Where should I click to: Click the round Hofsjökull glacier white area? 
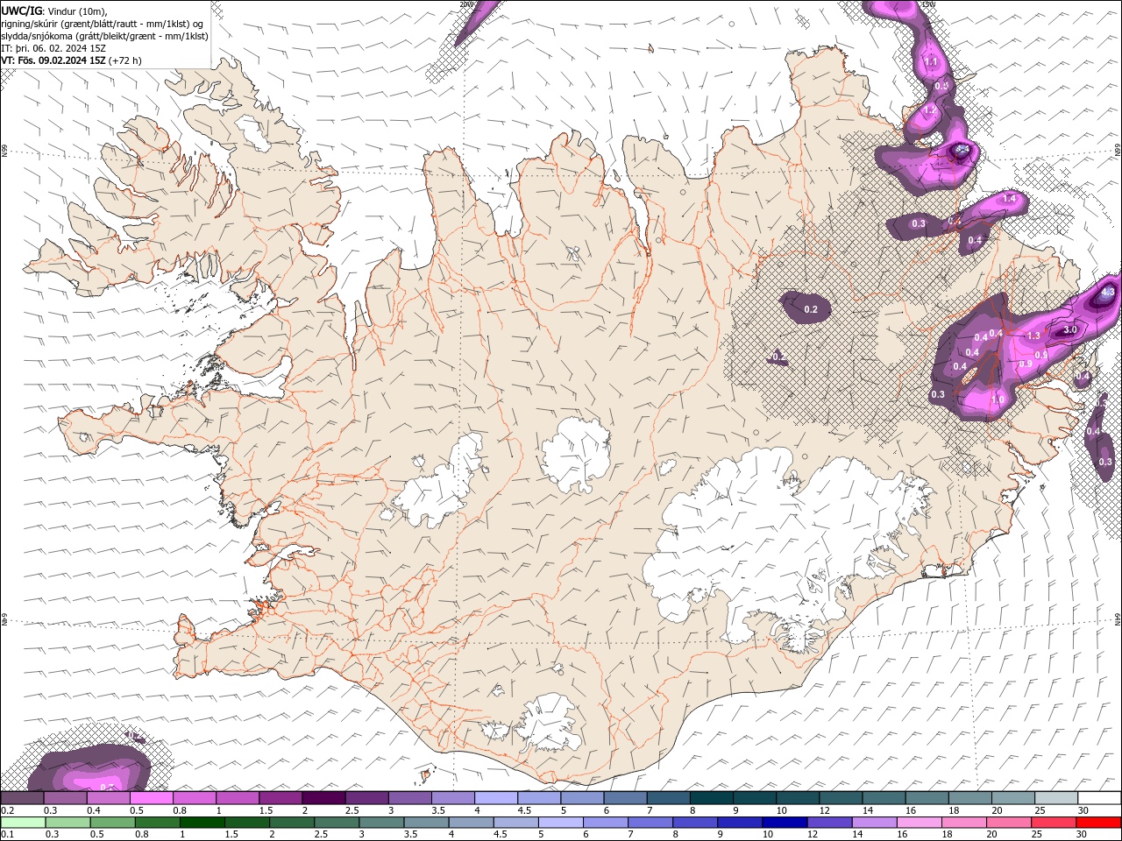click(576, 454)
